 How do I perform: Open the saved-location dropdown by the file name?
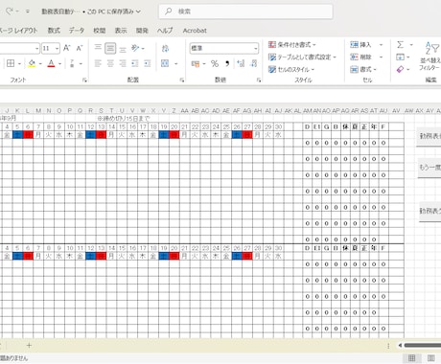(138, 11)
